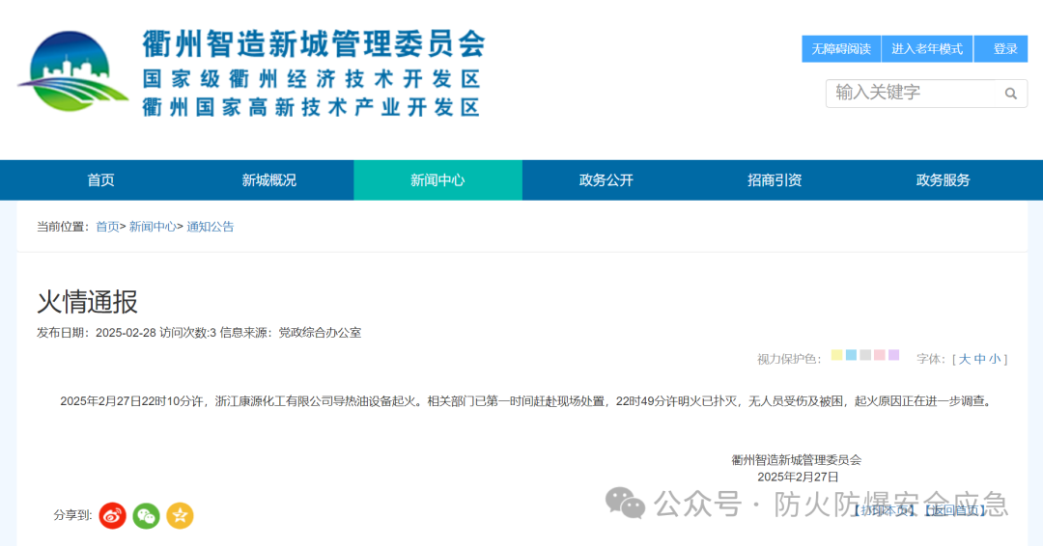Set font size to 大
Image resolution: width=1043 pixels, height=546 pixels.
click(x=965, y=360)
